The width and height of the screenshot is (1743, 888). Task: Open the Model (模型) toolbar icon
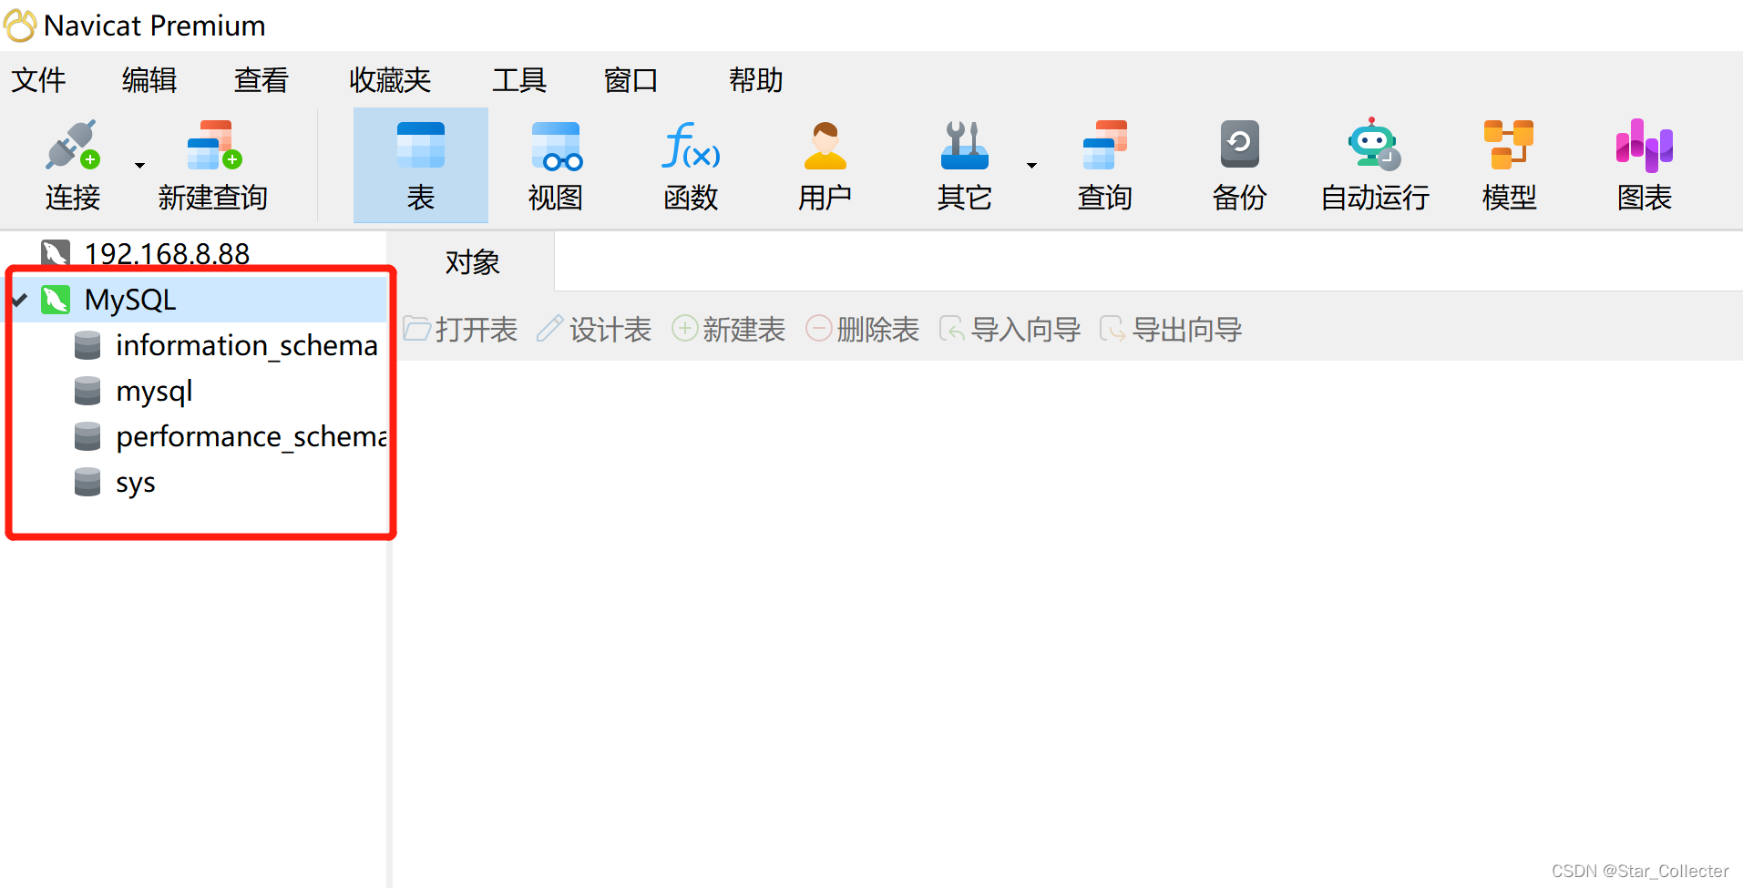pos(1509,144)
